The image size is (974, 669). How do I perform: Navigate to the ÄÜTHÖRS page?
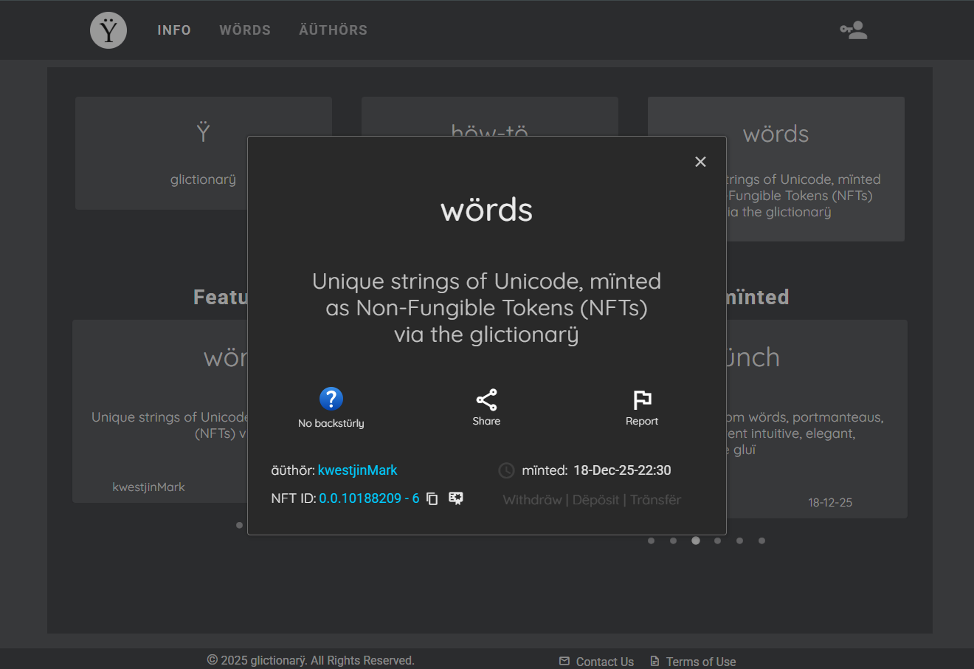tap(333, 30)
